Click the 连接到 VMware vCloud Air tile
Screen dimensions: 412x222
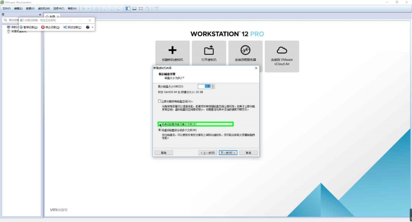(282, 56)
